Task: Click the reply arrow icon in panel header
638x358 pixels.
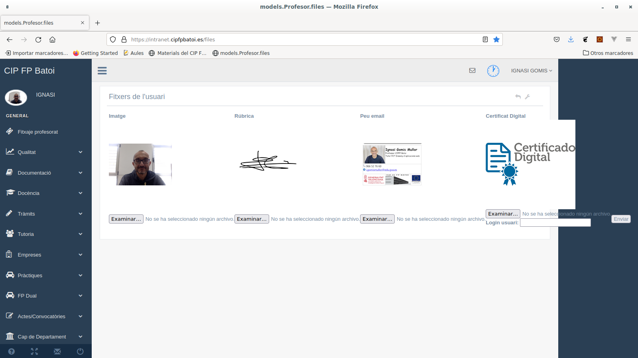Action: tap(518, 97)
